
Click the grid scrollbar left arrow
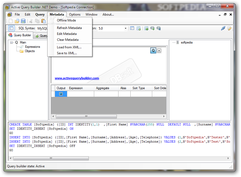(x=53, y=116)
